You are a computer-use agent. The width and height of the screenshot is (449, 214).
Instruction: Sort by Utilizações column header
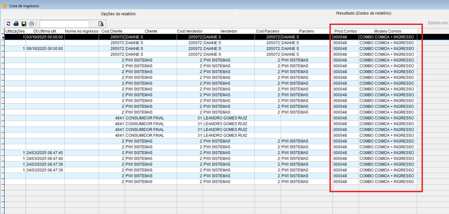click(15, 31)
